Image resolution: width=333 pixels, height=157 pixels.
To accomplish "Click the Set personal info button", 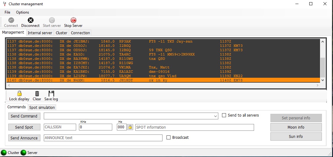I will click(x=296, y=118).
